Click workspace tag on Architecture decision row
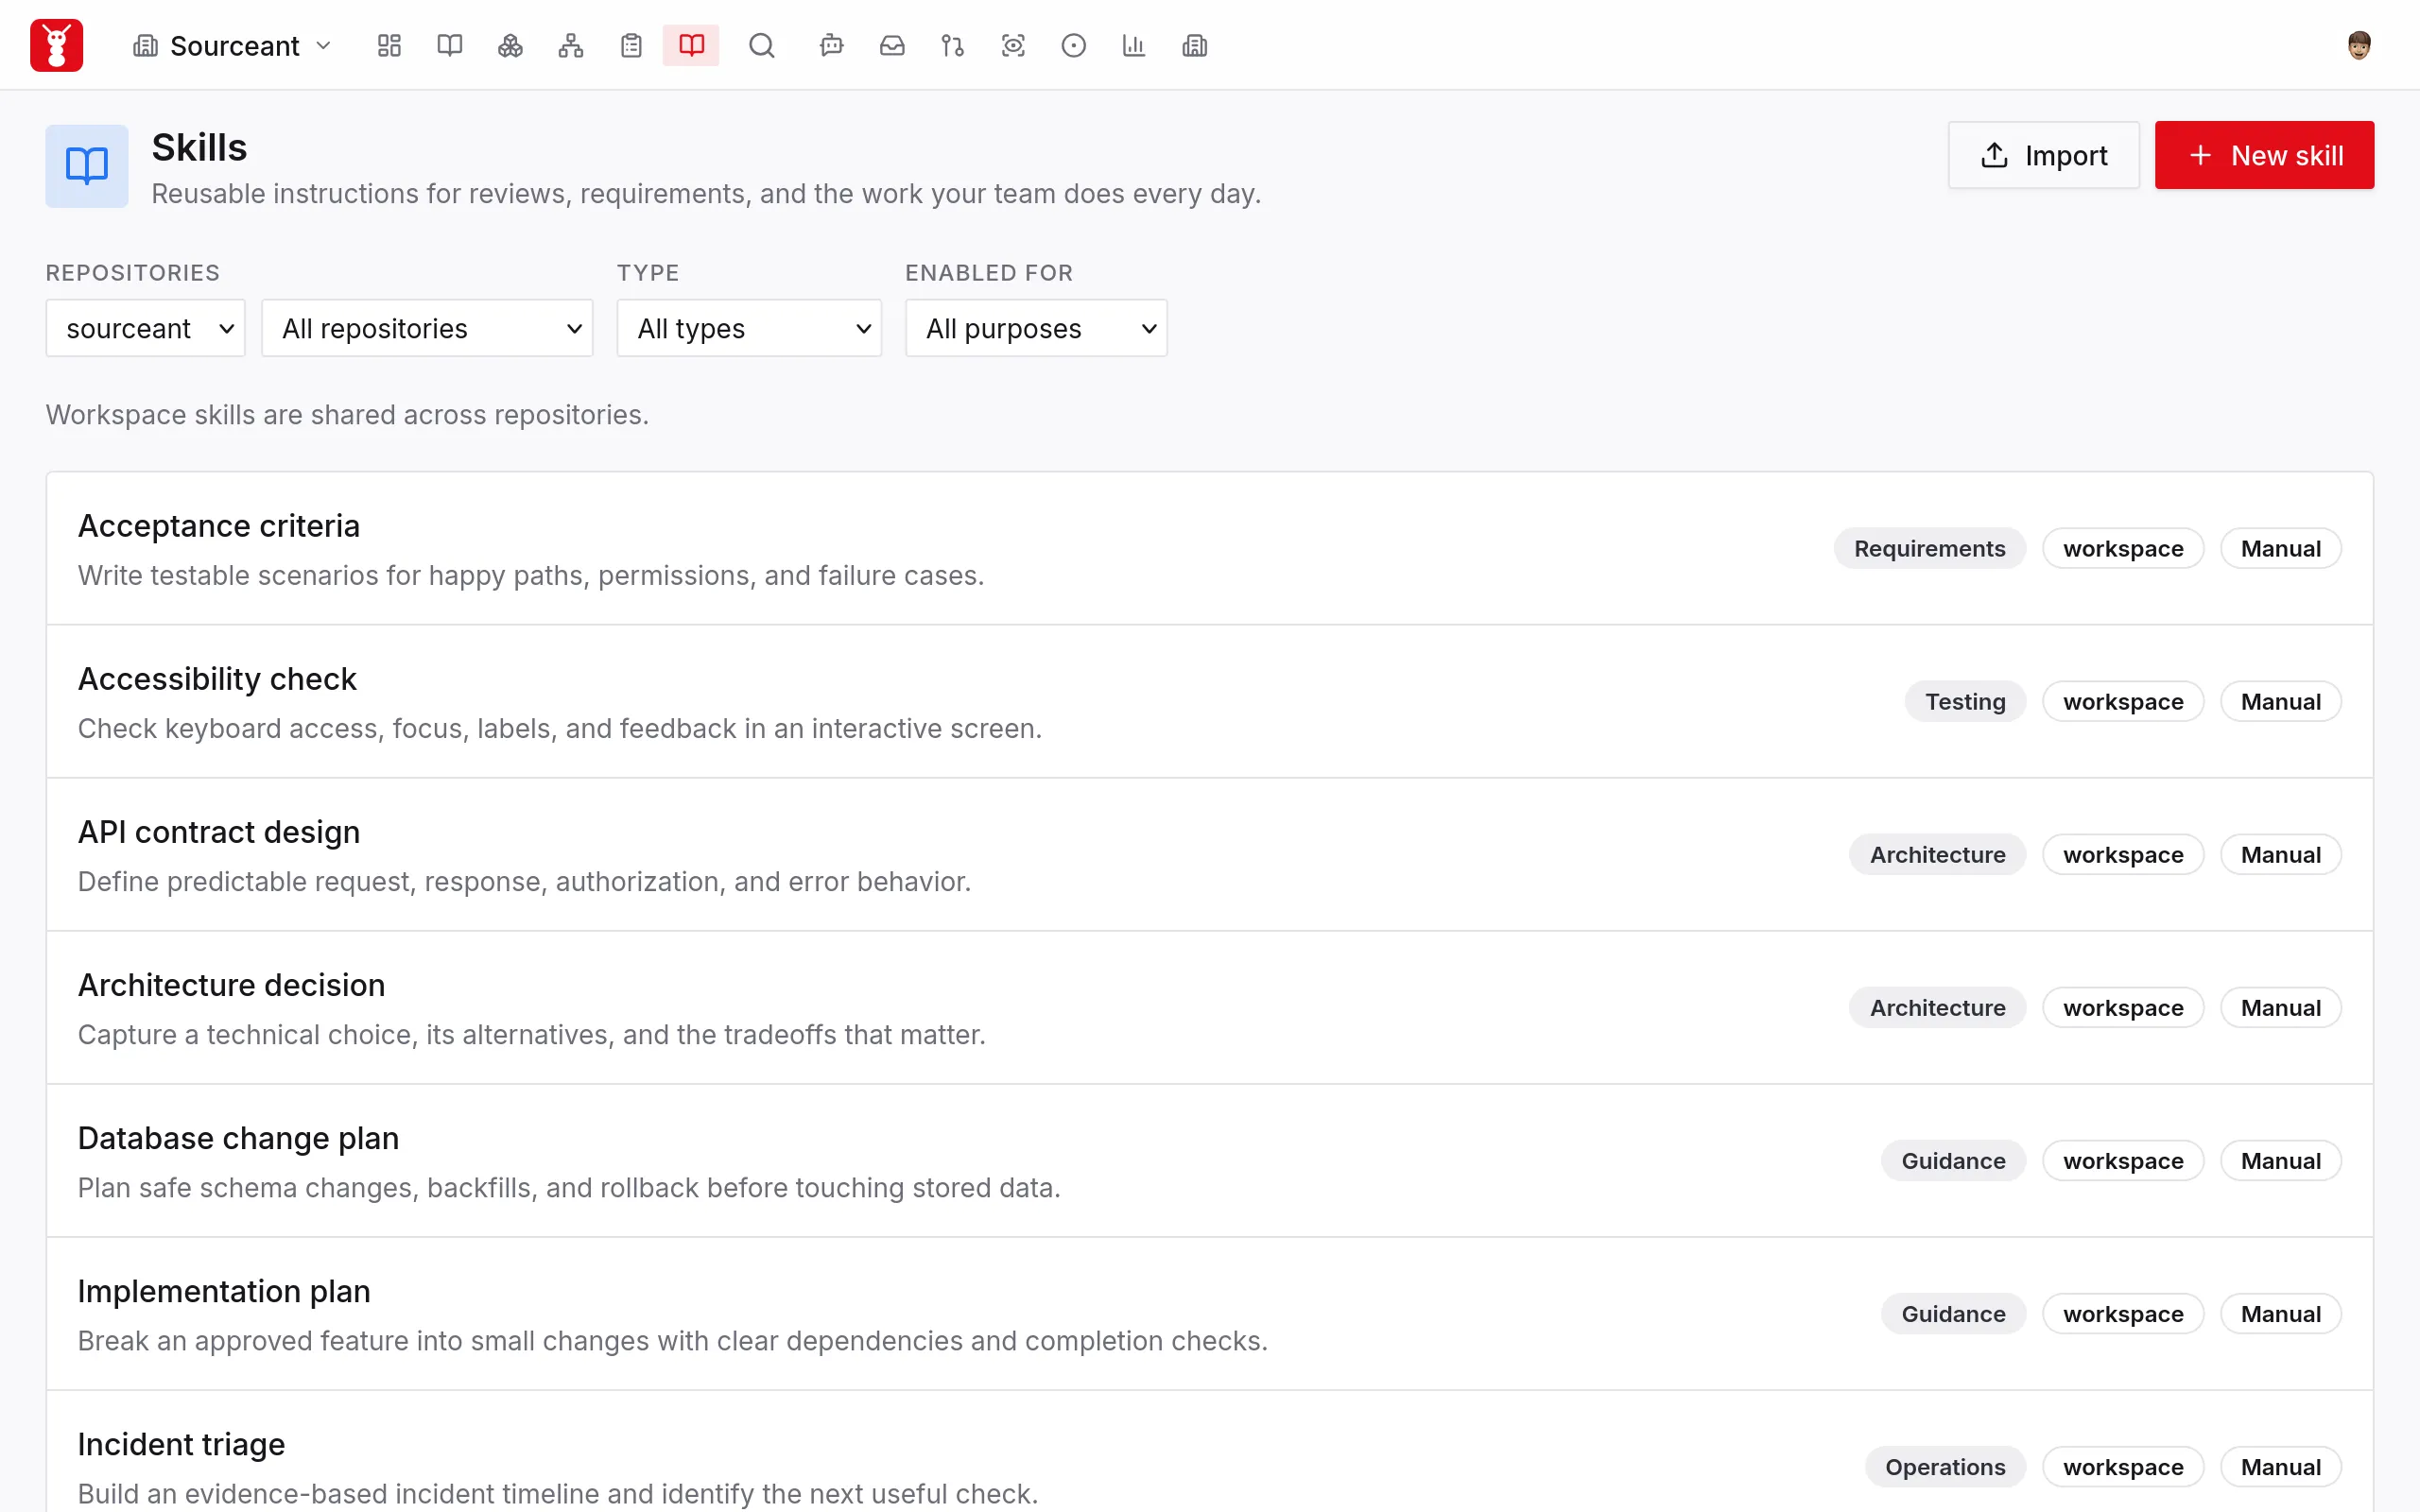2420x1512 pixels. pyautogui.click(x=2123, y=1008)
